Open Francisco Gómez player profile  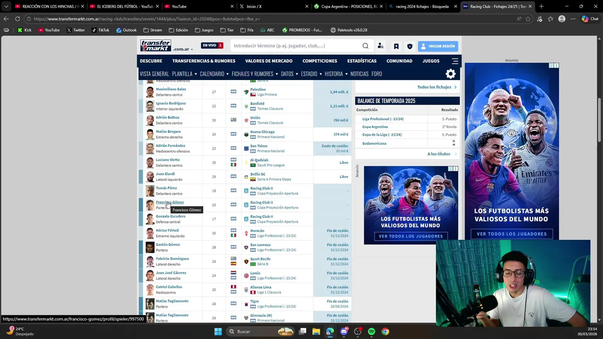pyautogui.click(x=170, y=202)
